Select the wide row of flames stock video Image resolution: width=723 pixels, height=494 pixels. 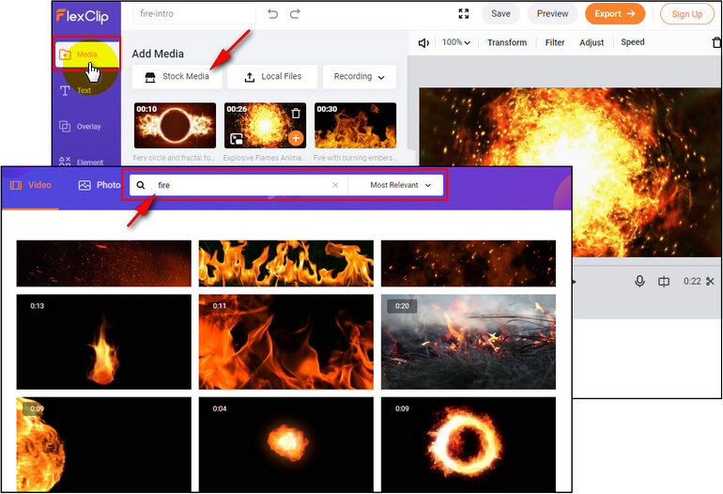point(285,263)
